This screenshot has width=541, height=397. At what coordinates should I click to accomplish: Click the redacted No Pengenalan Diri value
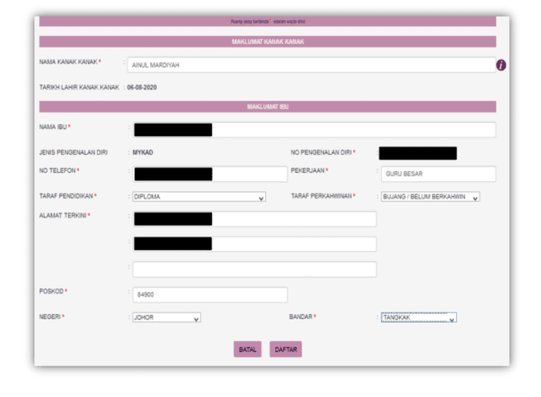coord(417,153)
